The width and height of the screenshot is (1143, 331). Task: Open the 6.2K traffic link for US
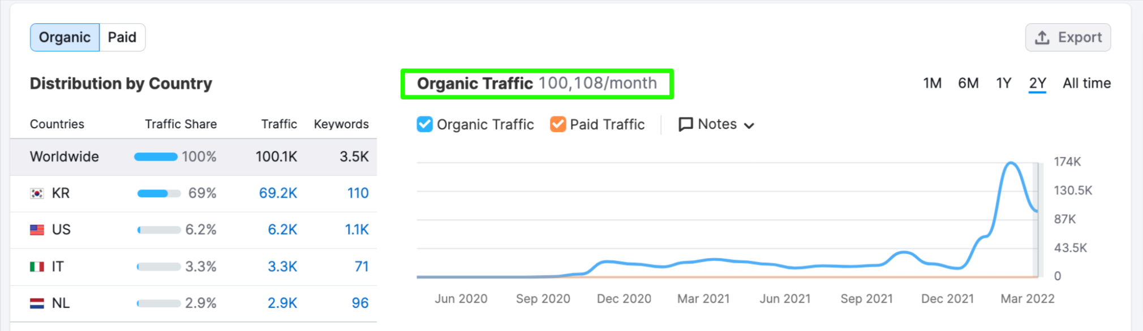[x=282, y=229]
